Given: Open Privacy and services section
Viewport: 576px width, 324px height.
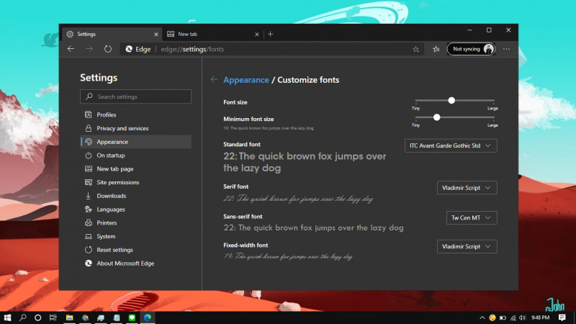Looking at the screenshot, I should 136,128.
